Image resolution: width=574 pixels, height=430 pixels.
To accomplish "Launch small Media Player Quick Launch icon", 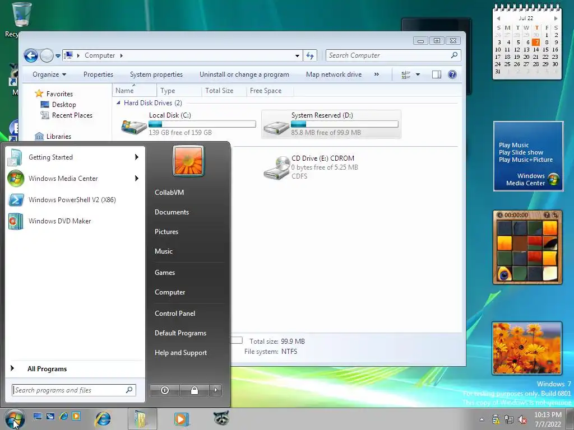I will point(76,416).
